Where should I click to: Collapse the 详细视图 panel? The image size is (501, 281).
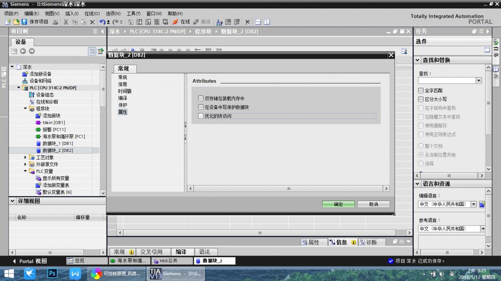click(x=12, y=201)
